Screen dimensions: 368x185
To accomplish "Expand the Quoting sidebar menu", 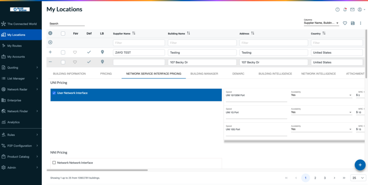I will coord(21,67).
